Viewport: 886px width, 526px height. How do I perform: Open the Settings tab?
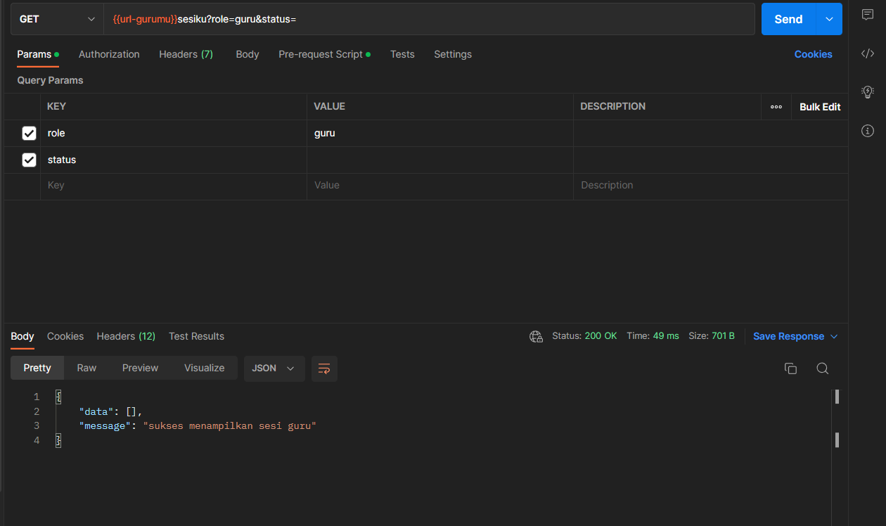point(453,54)
